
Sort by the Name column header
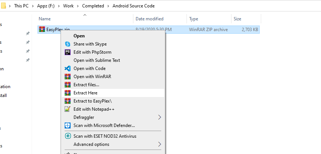45,19
